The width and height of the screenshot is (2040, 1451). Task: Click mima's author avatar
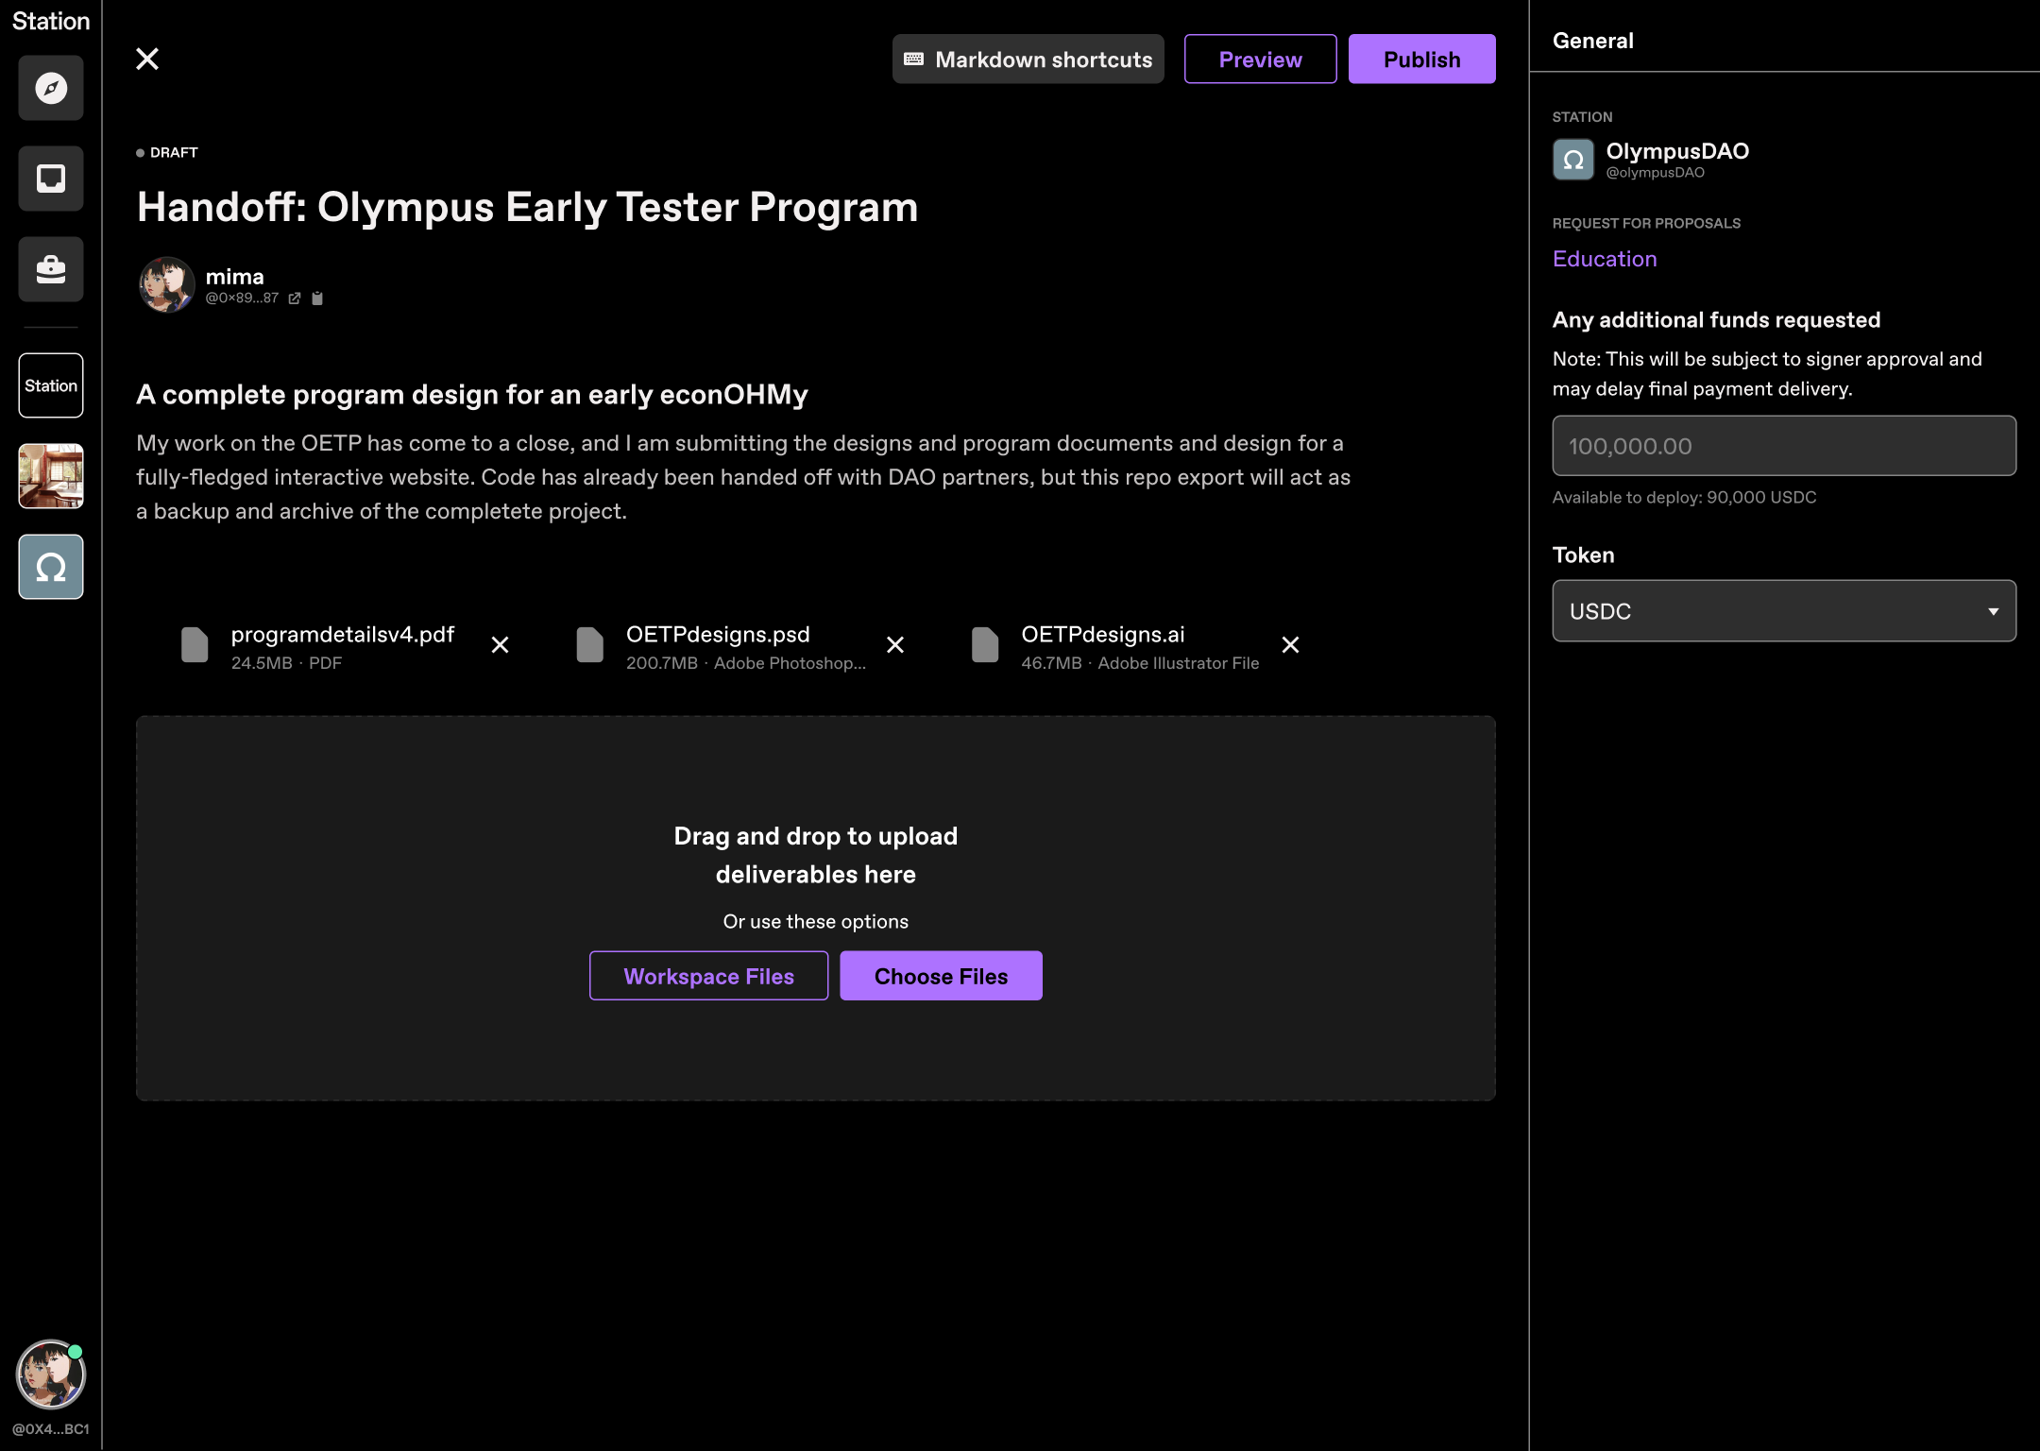[167, 284]
